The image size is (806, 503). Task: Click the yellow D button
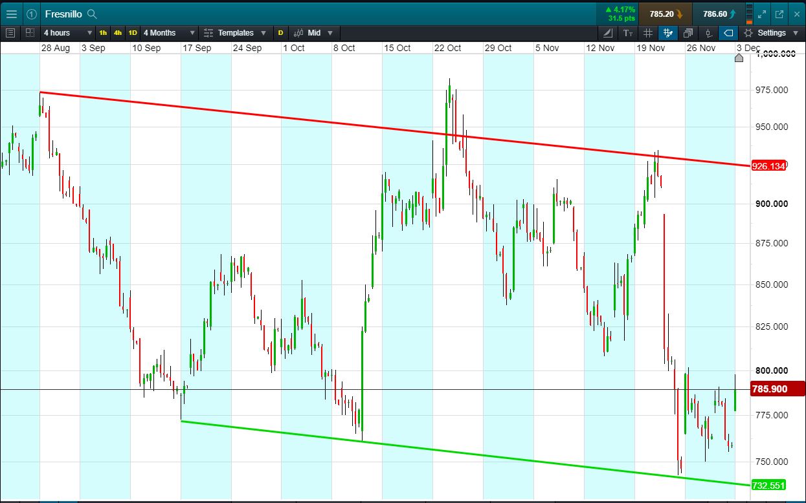(280, 32)
